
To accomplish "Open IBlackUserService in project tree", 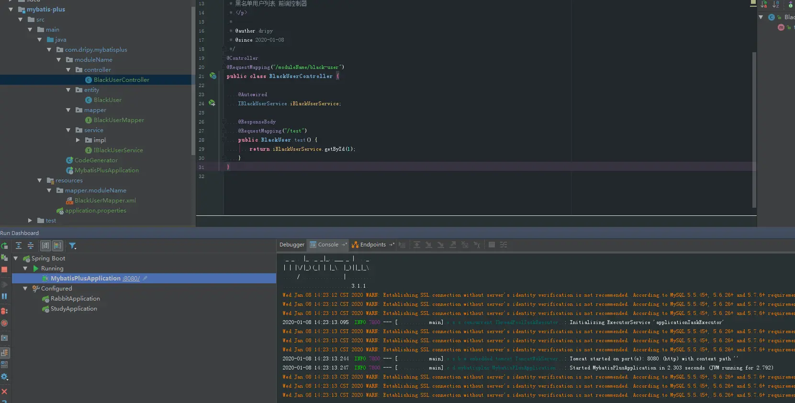I will pos(118,150).
